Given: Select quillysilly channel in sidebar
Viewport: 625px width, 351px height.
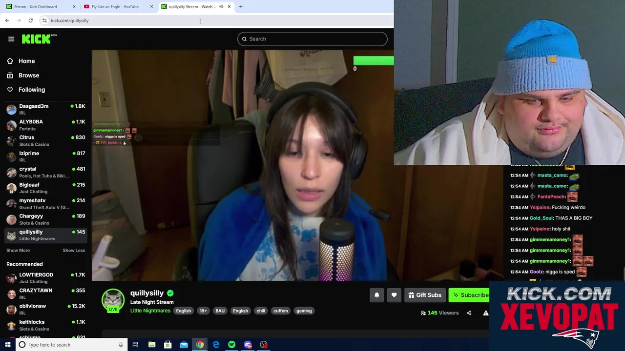Looking at the screenshot, I should [45, 235].
